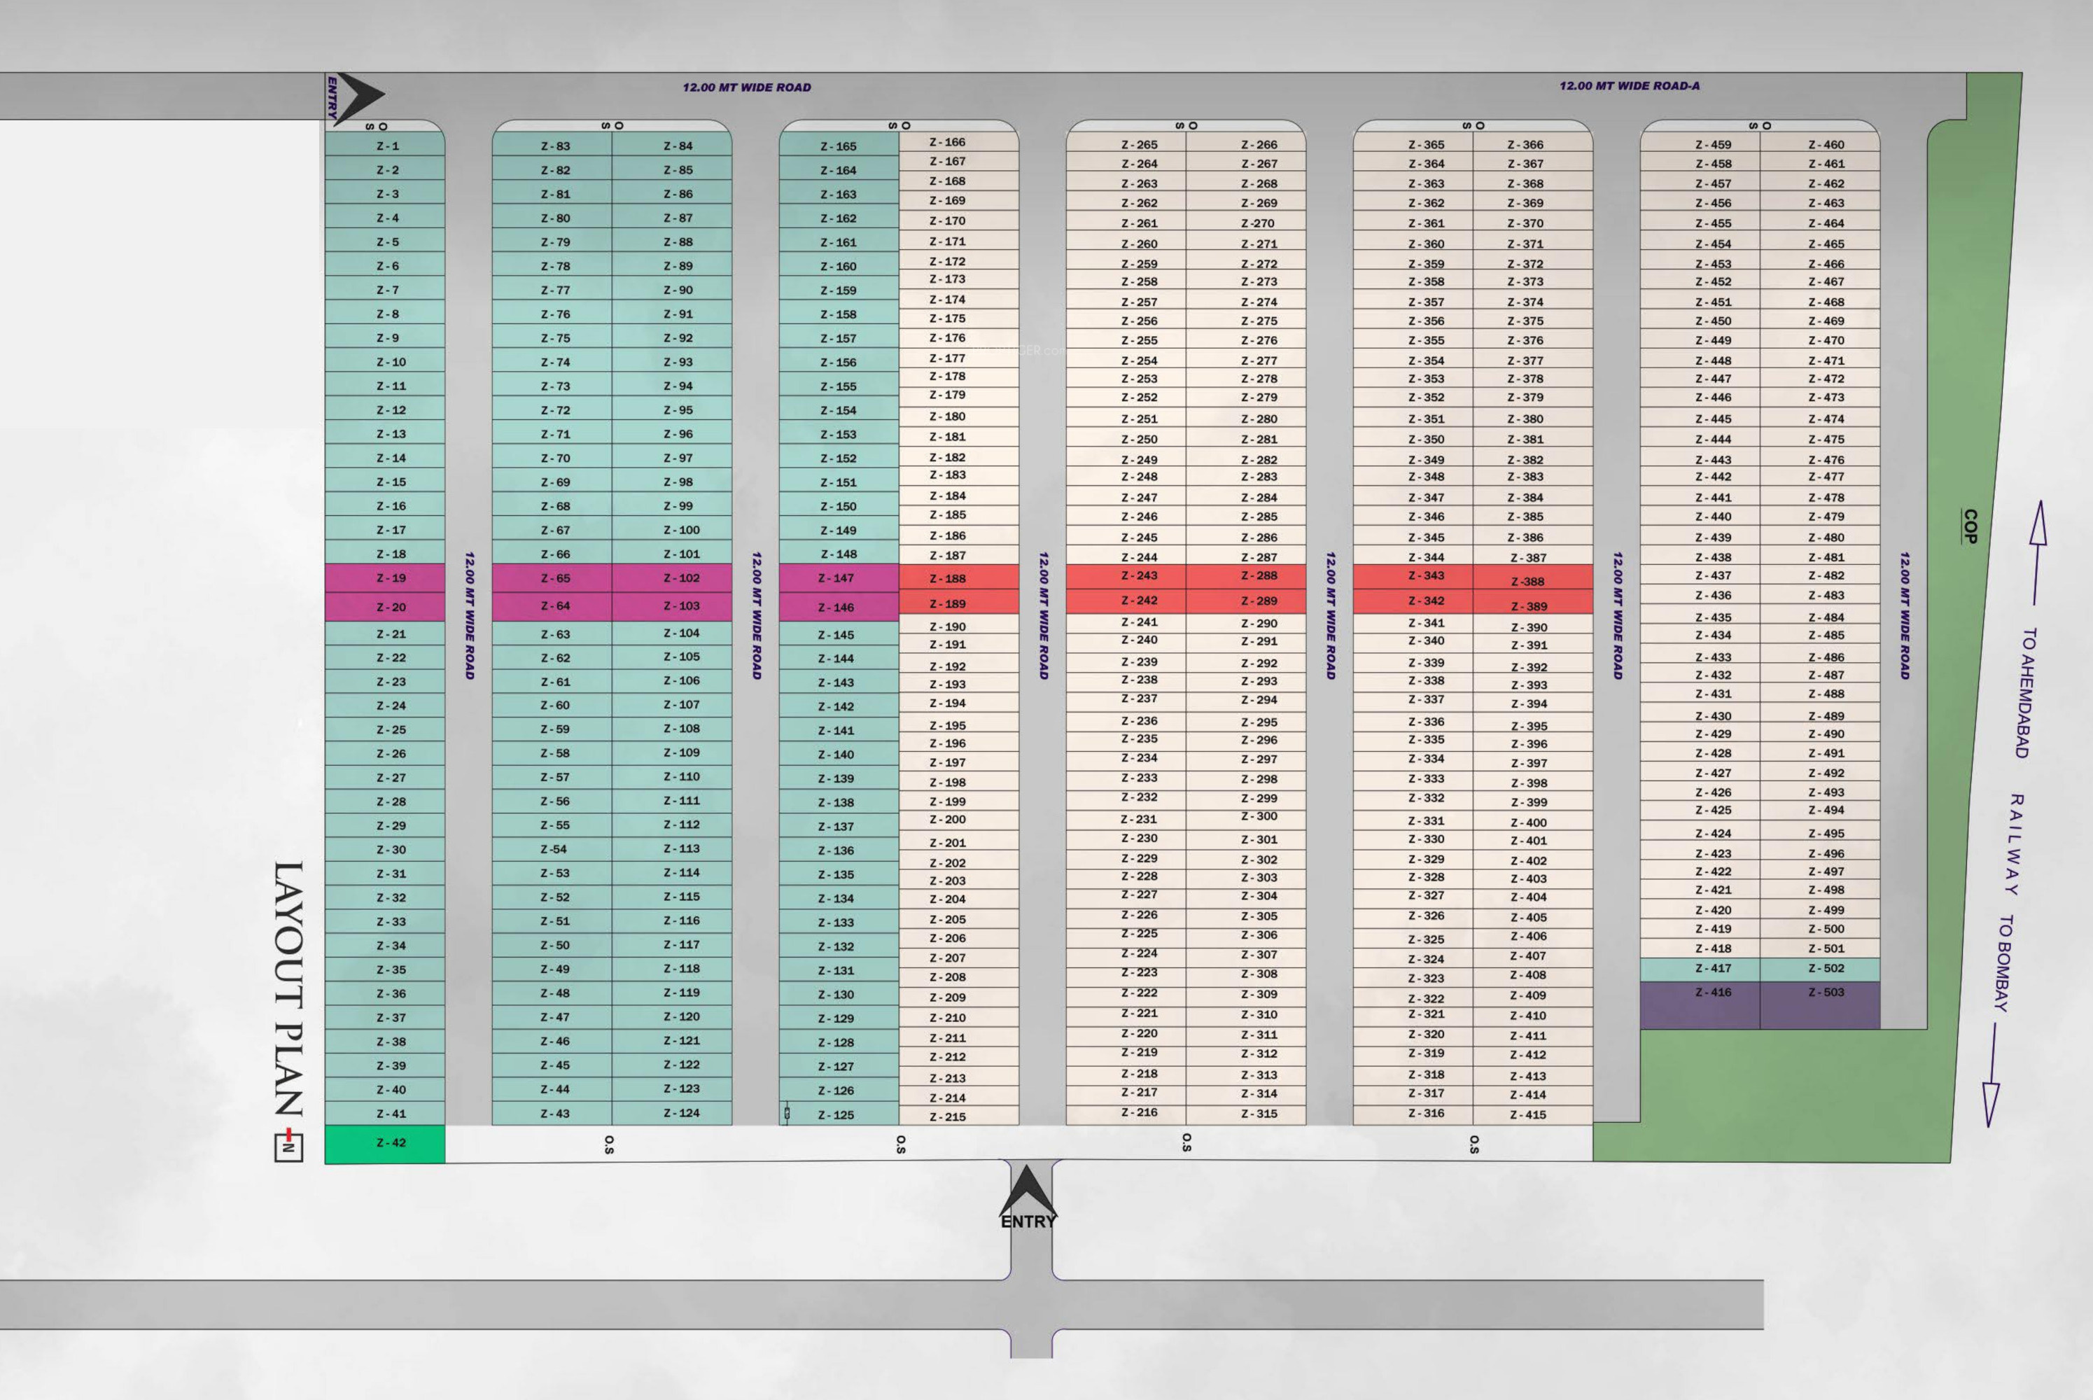2093x1400 pixels.
Task: Click the green plot Z-42
Action: click(x=385, y=1144)
